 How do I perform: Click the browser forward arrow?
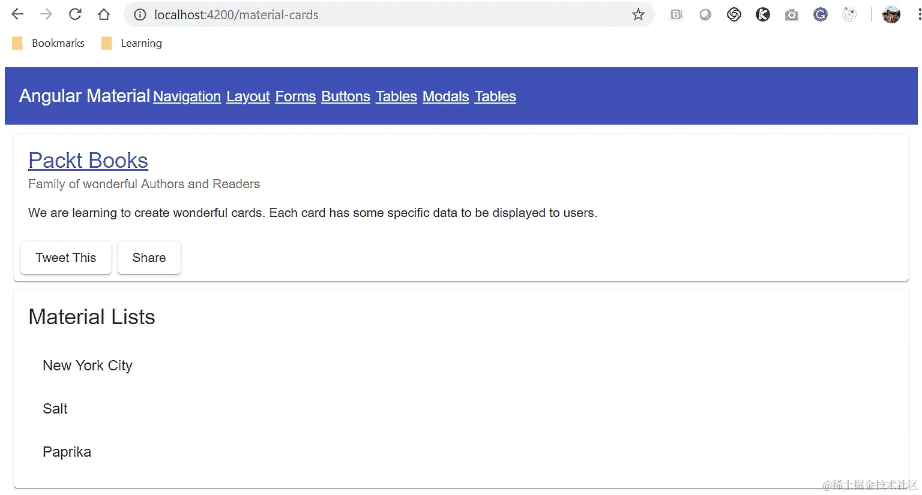pyautogui.click(x=46, y=14)
